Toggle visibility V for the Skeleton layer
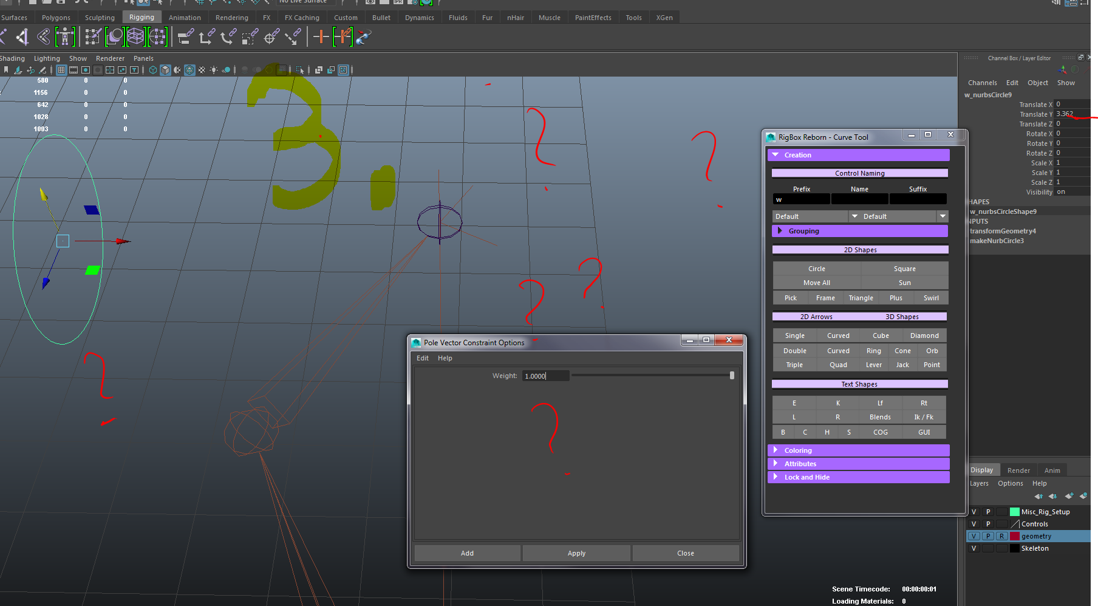The height and width of the screenshot is (606, 1098). pos(974,548)
